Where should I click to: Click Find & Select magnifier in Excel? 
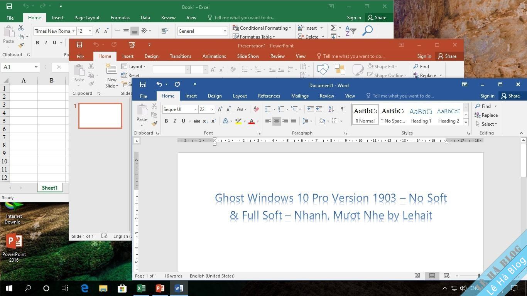[x=367, y=31]
